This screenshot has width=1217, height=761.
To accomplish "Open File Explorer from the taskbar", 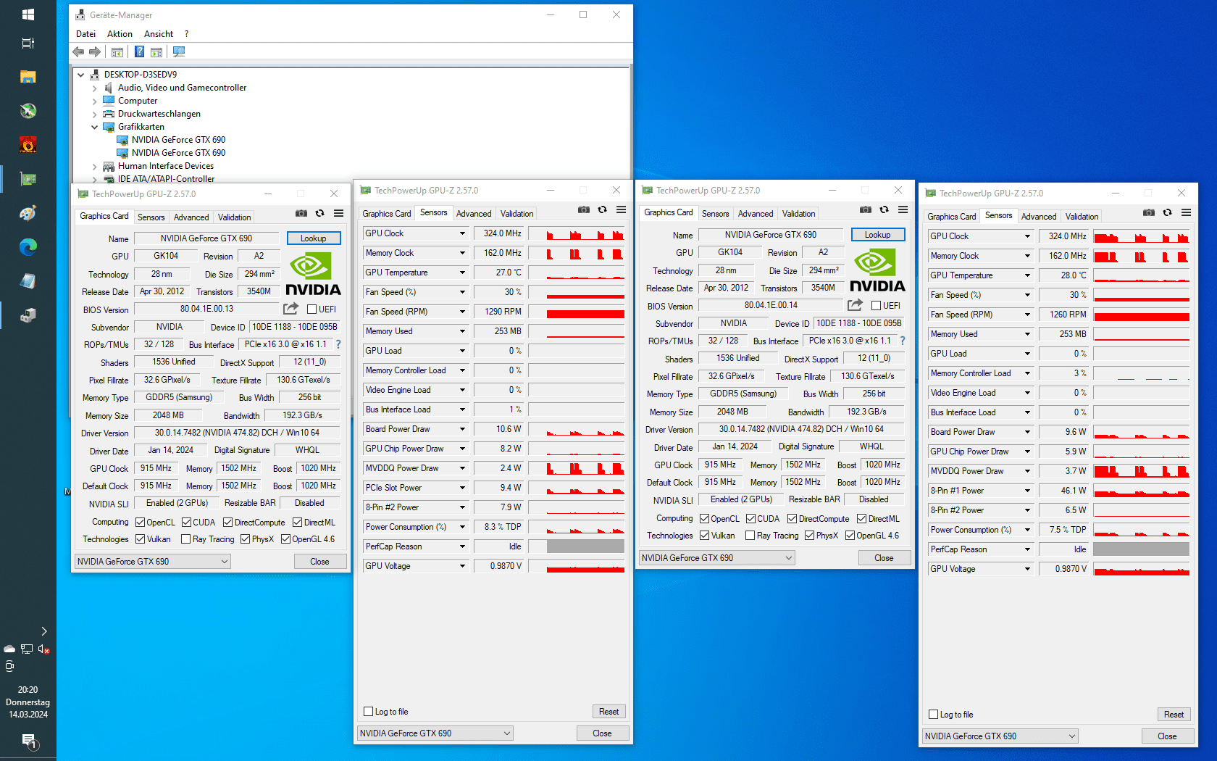I will (x=28, y=77).
